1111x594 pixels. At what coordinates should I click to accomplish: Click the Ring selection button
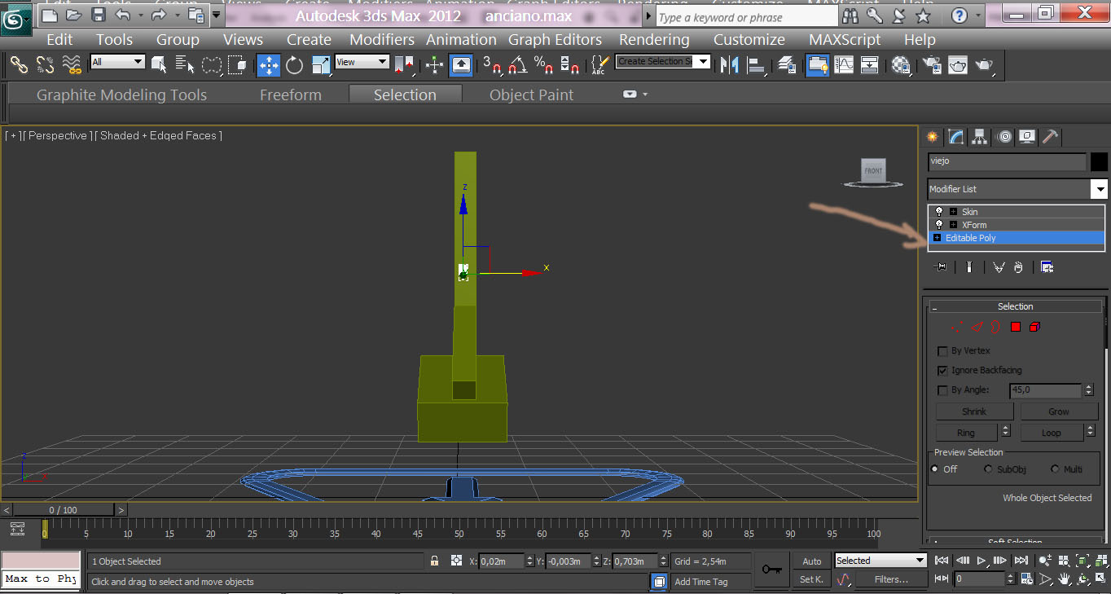(x=966, y=433)
